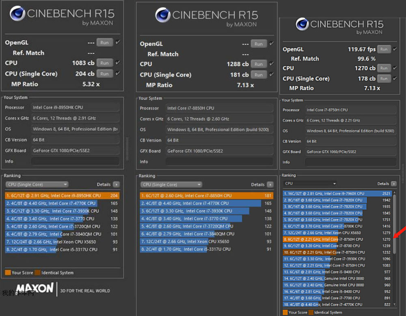This screenshot has height=316, width=406.
Task: Expand Details in the first window's ranking panel
Action: tap(117, 184)
